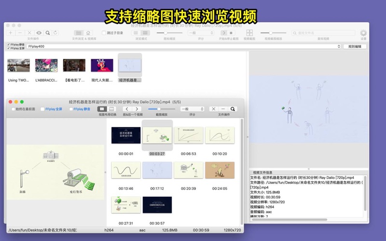Switch main window to grid browse mode
Image resolution: width=386 pixels, height=241 pixels.
[145, 33]
